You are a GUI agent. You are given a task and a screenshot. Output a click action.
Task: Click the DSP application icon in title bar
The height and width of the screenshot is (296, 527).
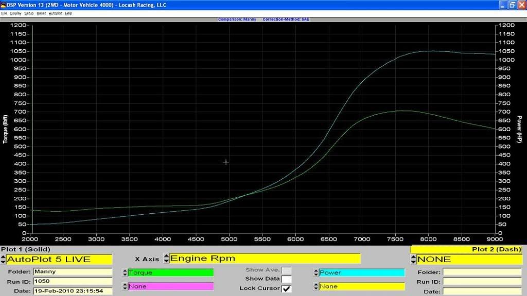pyautogui.click(x=3, y=5)
